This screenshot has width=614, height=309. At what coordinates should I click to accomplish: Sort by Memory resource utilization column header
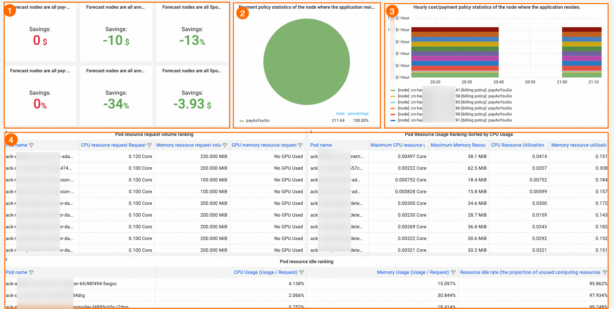[579, 145]
